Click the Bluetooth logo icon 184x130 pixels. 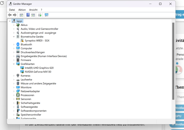point(18,44)
